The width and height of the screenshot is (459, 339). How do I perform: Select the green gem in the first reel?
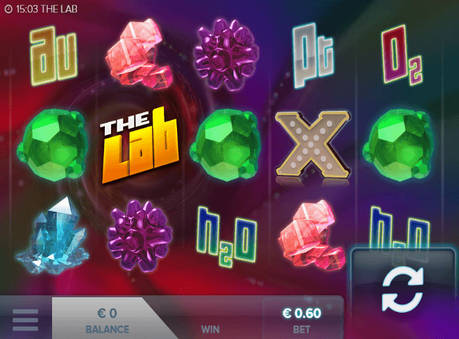tap(53, 145)
